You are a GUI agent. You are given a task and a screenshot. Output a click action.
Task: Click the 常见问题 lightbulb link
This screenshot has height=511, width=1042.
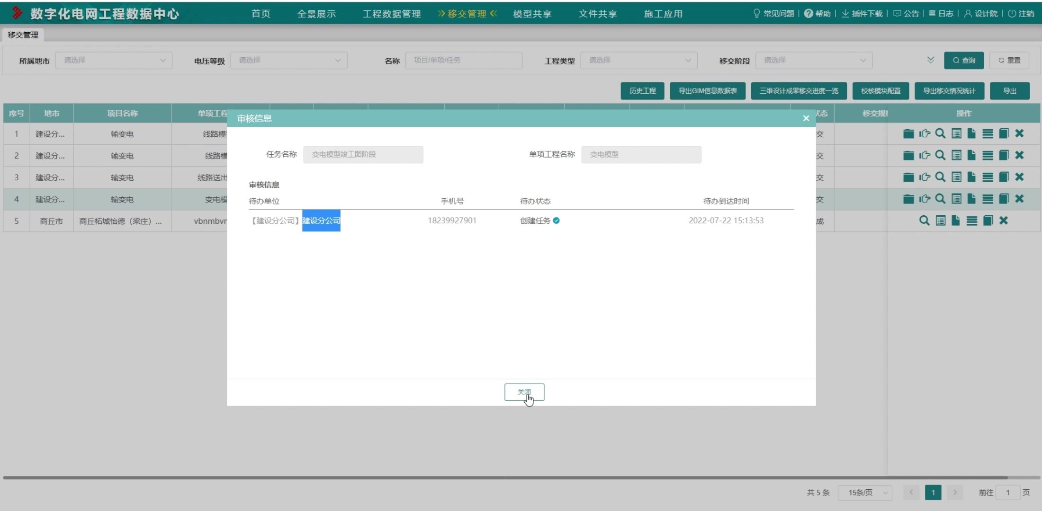click(x=774, y=14)
